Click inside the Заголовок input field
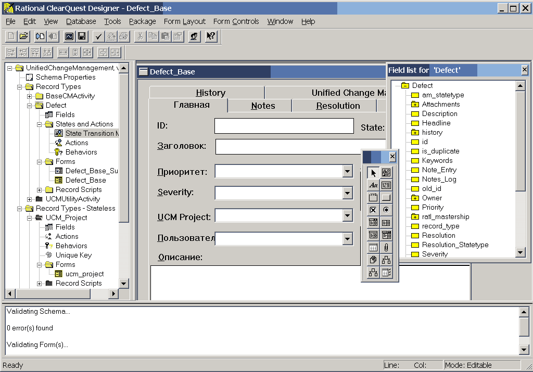Image resolution: width=533 pixels, height=372 pixels. [301, 146]
